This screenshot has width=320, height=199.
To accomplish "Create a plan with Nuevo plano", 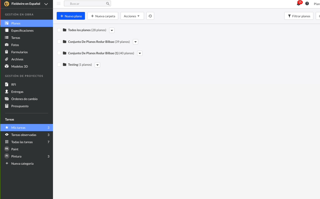I will coord(71,16).
